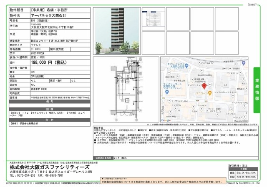The width and height of the screenshot is (267, 187).
Task: Click the T.B.M map pin
Action: pyautogui.click(x=194, y=107)
